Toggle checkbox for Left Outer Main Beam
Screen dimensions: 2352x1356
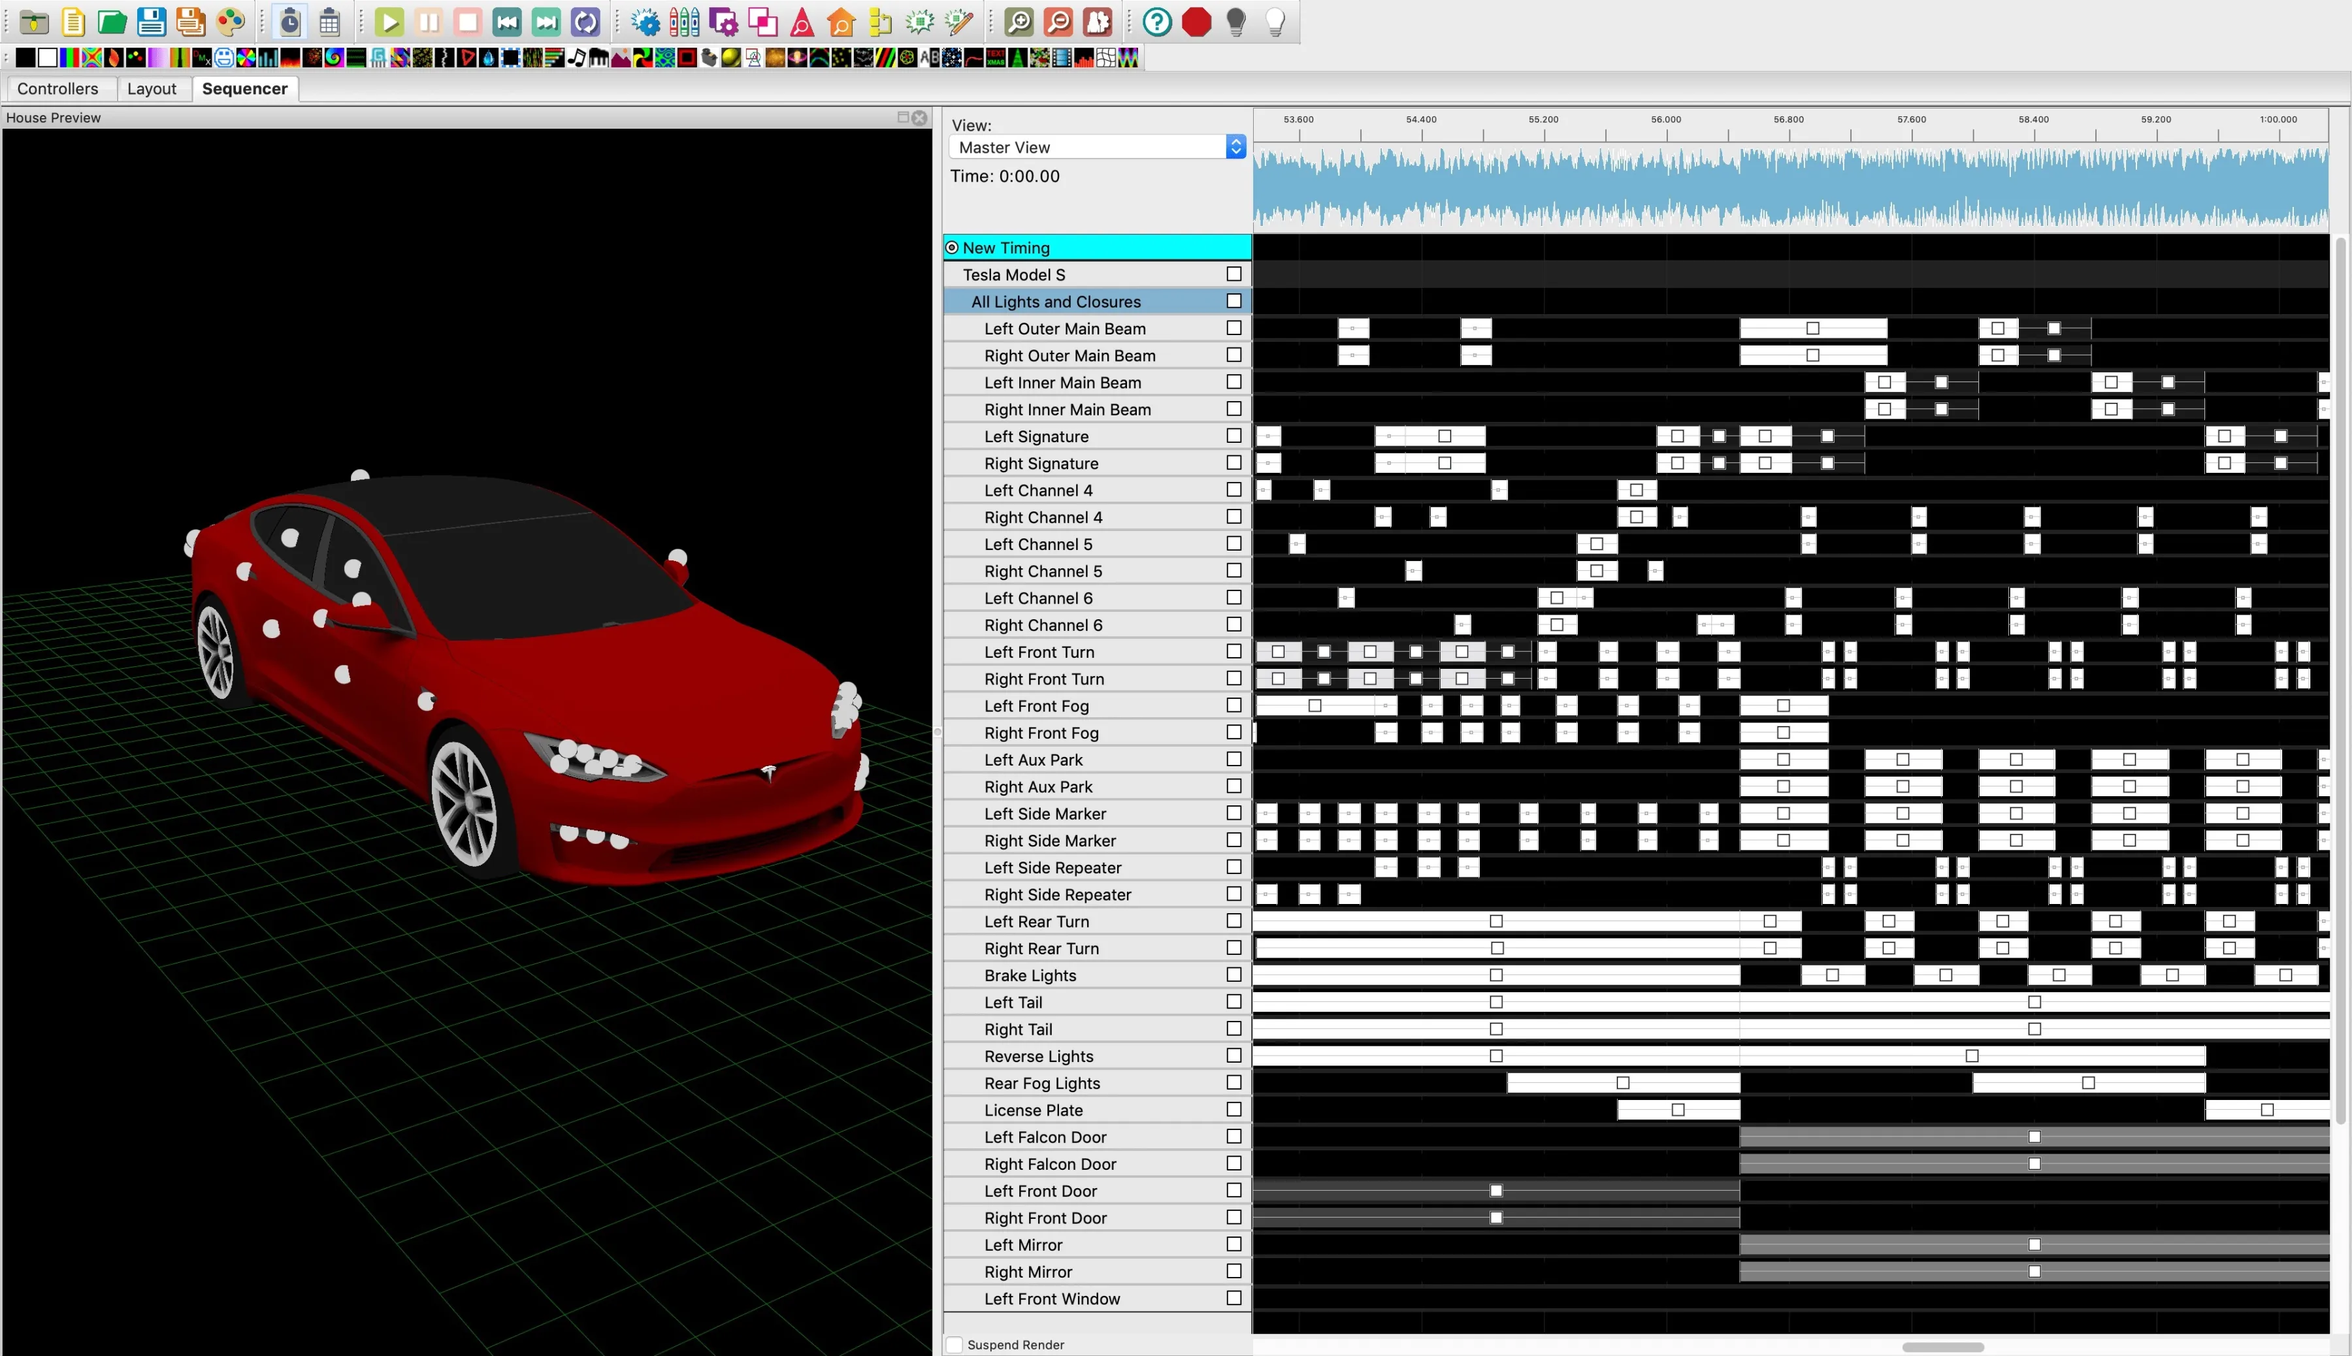pos(1233,328)
